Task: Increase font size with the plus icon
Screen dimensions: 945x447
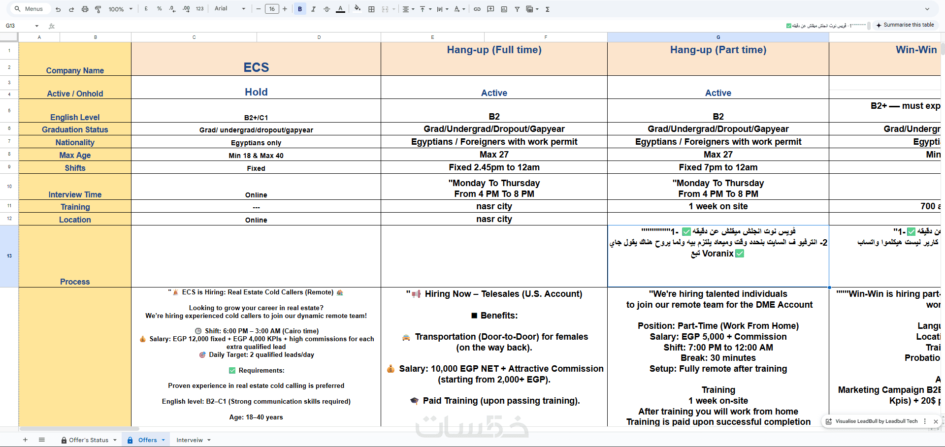Action: [x=285, y=9]
